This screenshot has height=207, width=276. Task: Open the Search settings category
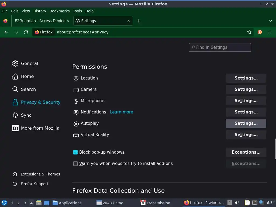pyautogui.click(x=24, y=89)
